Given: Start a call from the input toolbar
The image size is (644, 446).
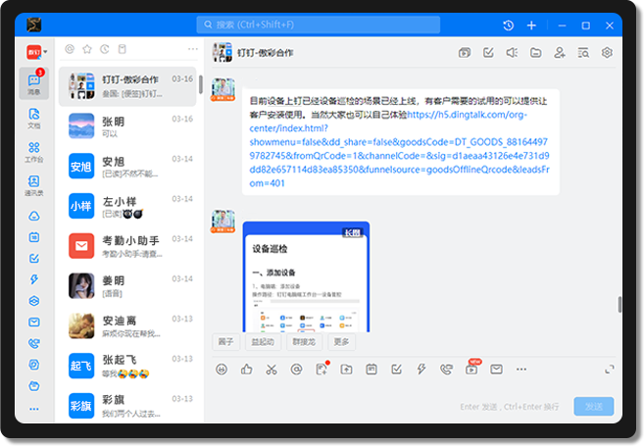Looking at the screenshot, I should point(446,370).
